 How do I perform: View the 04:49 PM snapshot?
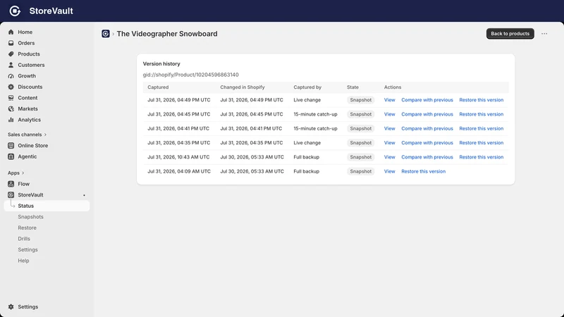pyautogui.click(x=390, y=100)
